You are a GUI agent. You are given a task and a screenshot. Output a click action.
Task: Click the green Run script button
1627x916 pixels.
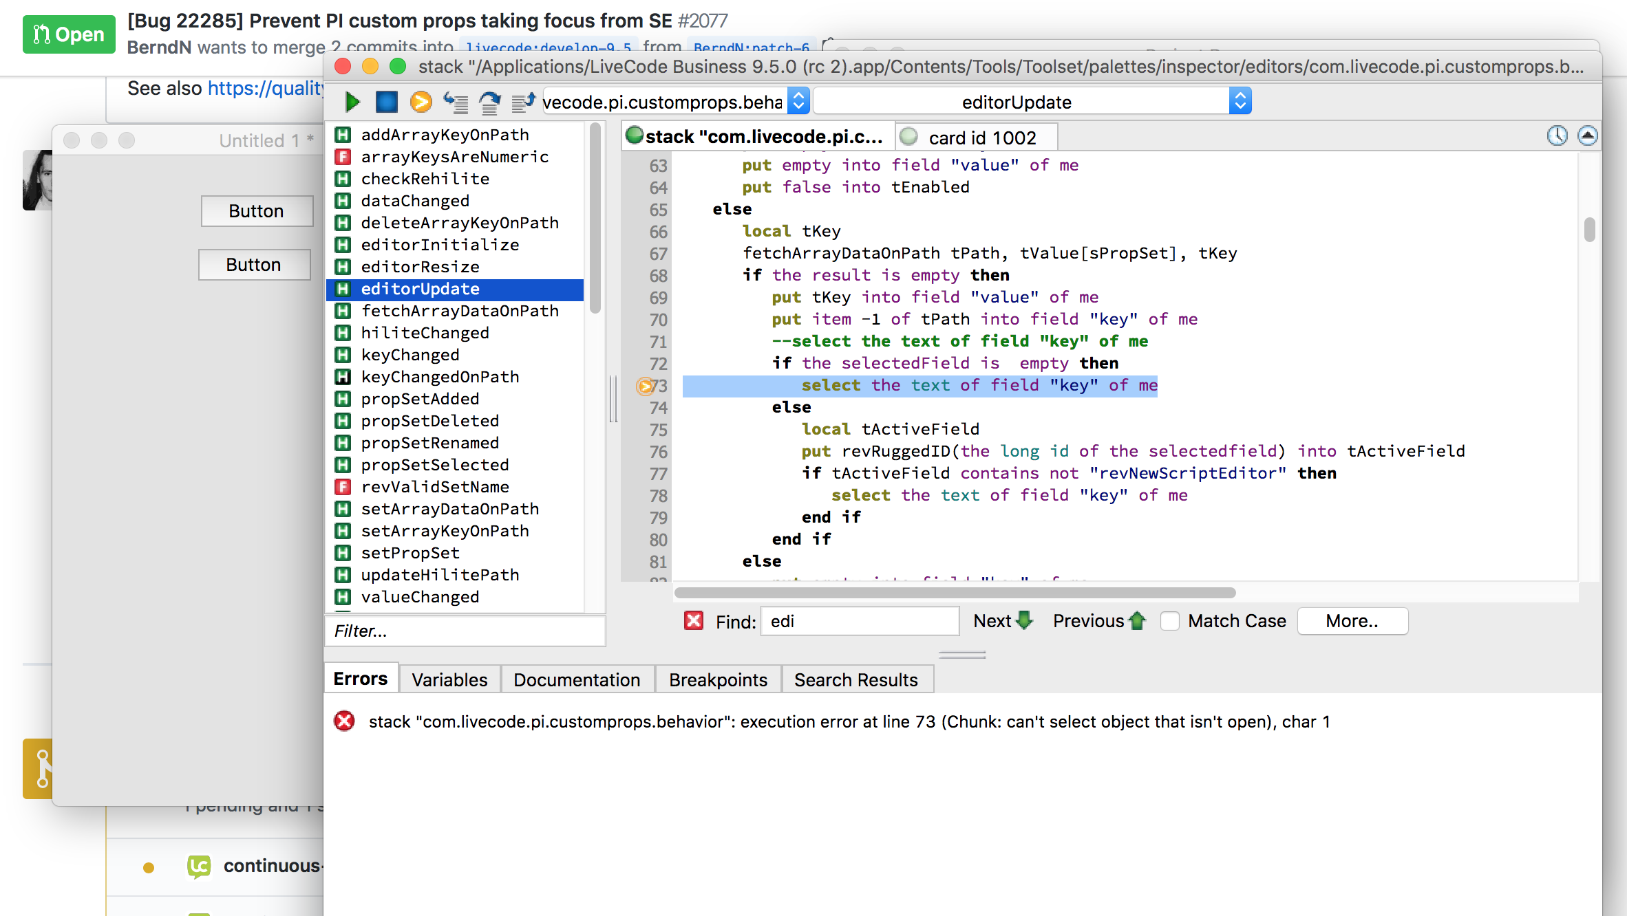(352, 102)
